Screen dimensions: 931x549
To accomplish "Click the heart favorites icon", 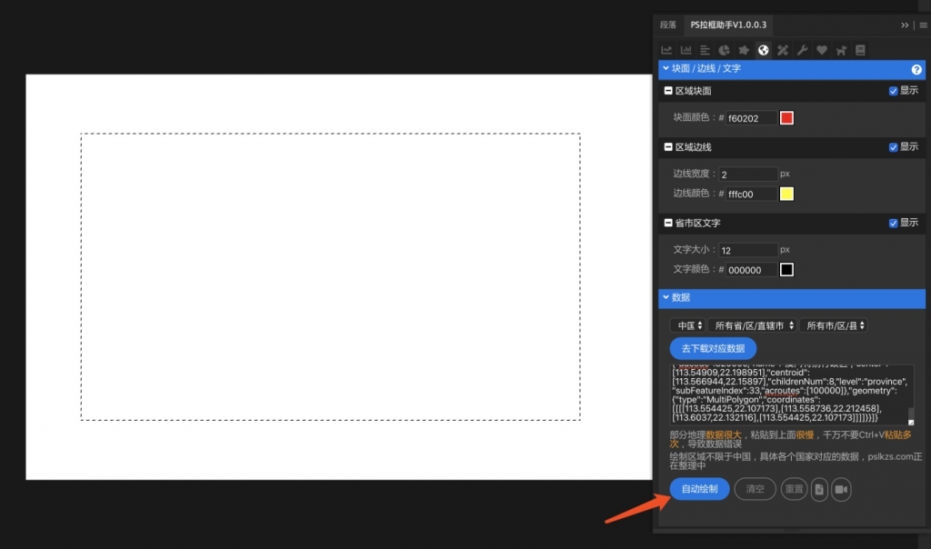I will [x=821, y=50].
